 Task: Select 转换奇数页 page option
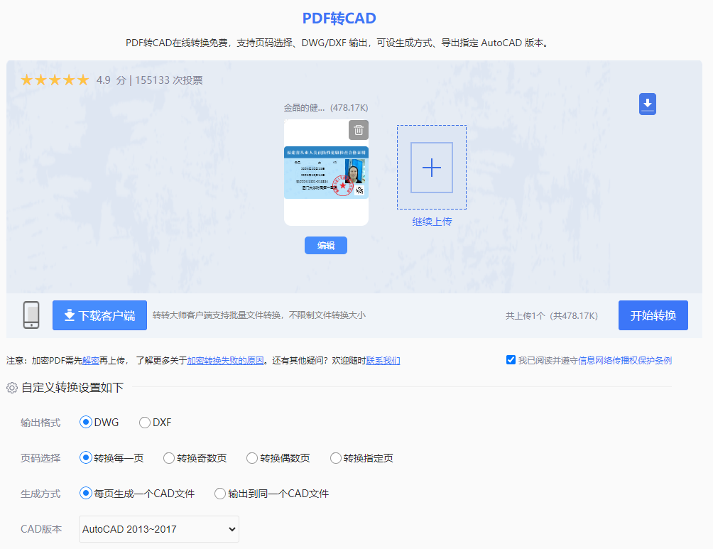click(x=168, y=458)
